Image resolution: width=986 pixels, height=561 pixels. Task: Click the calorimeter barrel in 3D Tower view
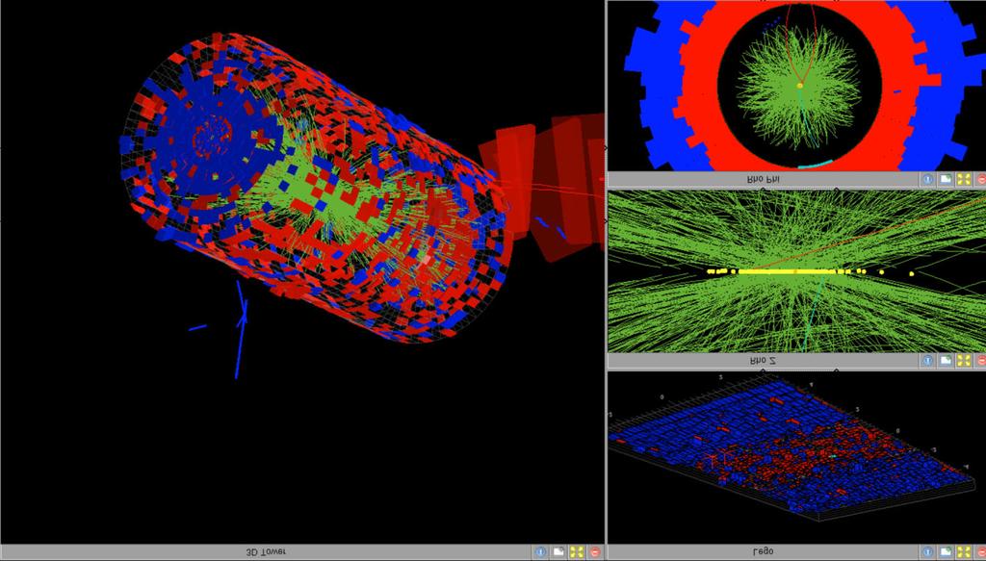(315, 189)
